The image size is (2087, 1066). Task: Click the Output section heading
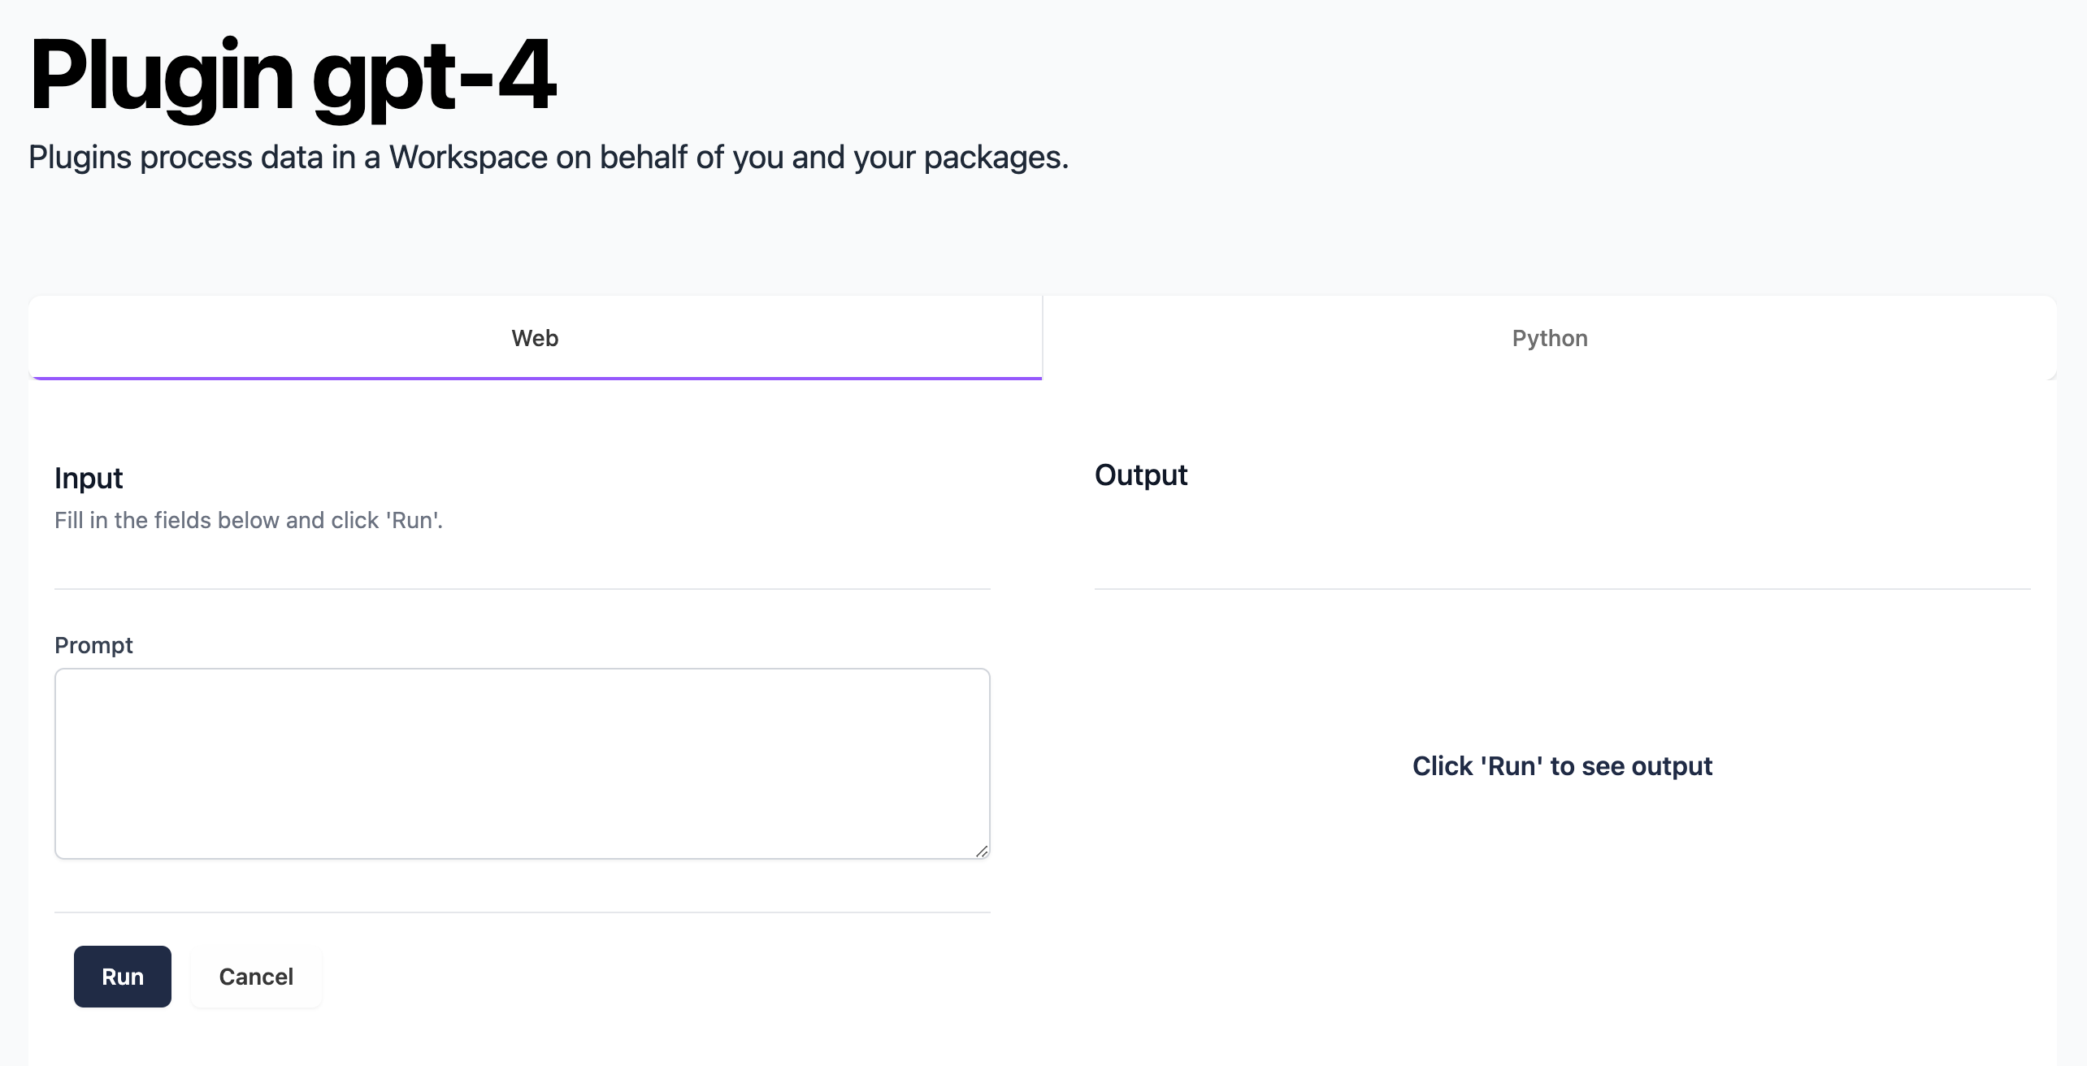1140,474
